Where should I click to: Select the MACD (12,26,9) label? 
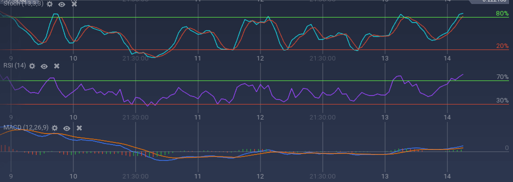(x=26, y=127)
